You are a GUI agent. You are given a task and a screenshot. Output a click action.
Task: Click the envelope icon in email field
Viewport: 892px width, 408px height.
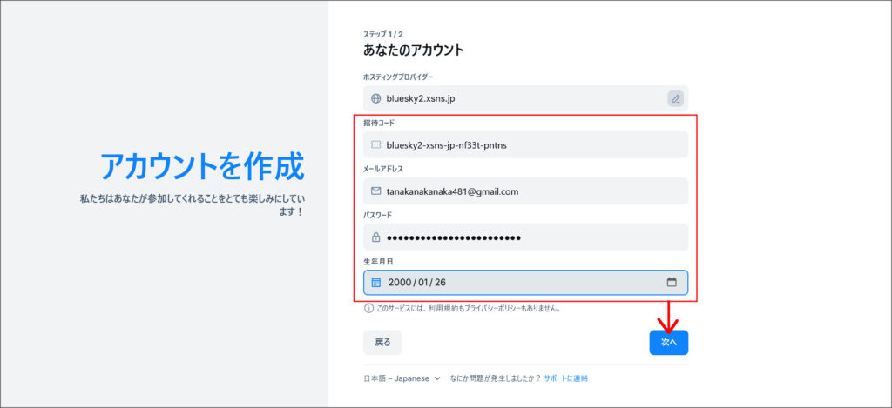(x=375, y=191)
